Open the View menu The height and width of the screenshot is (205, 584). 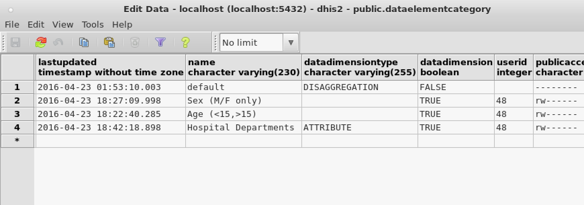tap(63, 25)
